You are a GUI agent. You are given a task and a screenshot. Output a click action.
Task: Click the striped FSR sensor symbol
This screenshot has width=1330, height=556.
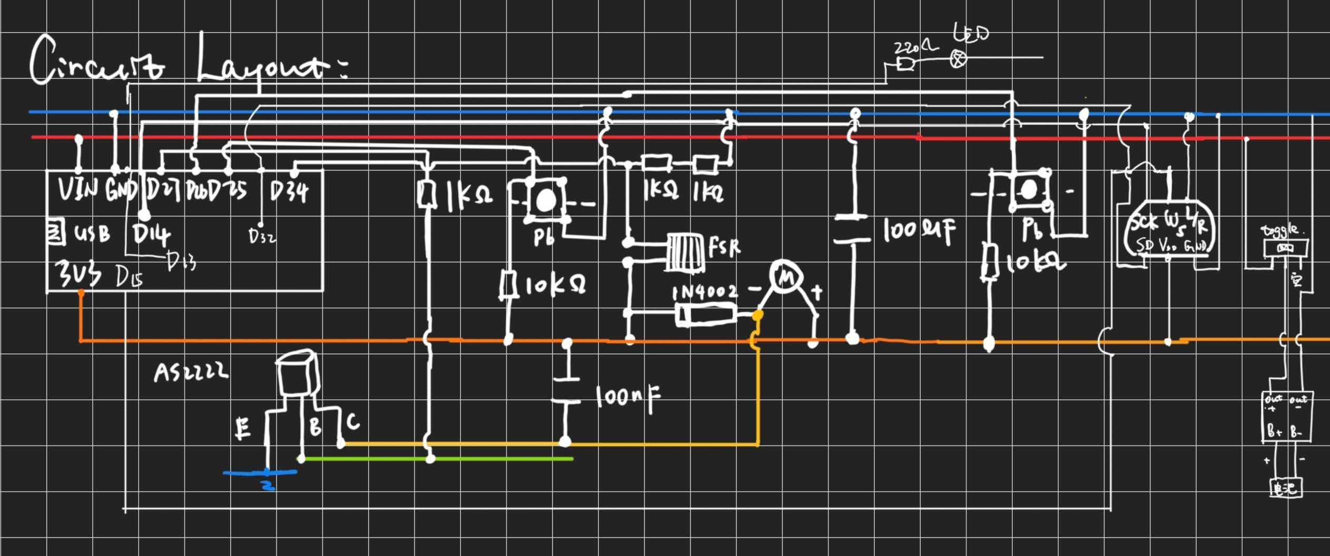coord(685,252)
